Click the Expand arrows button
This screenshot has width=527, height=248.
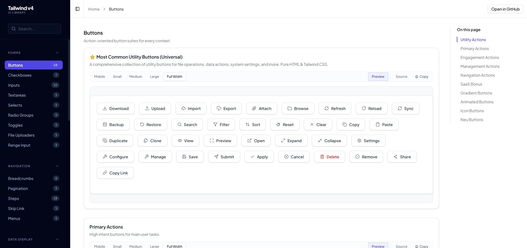coord(291,141)
